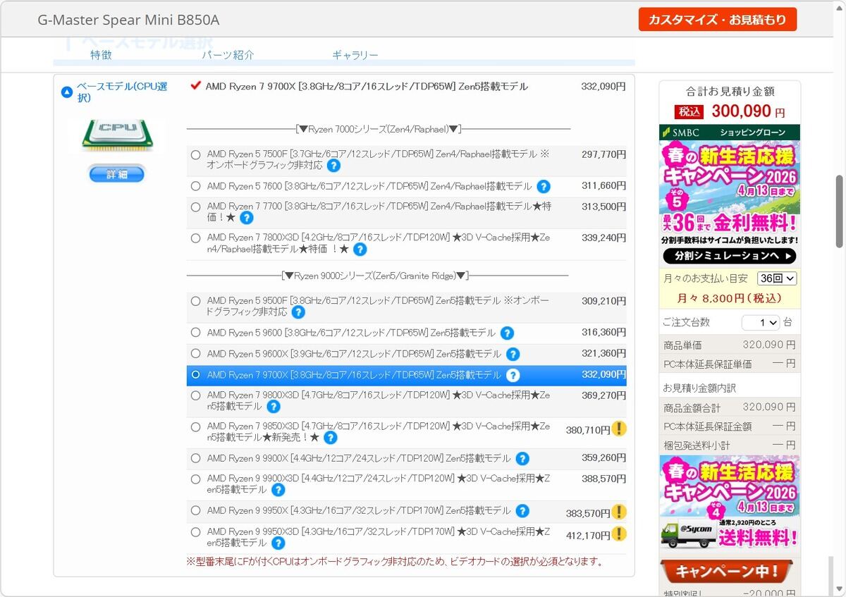Open the 36回 payment count dropdown

[x=776, y=278]
